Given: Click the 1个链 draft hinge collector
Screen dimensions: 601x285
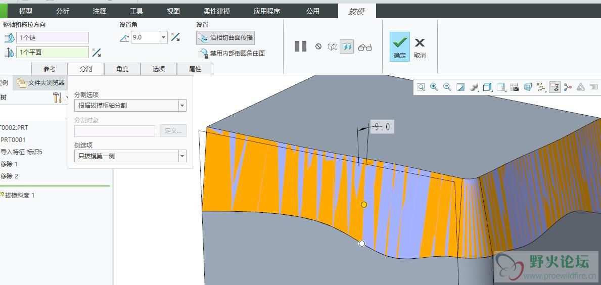Looking at the screenshot, I should coord(53,38).
